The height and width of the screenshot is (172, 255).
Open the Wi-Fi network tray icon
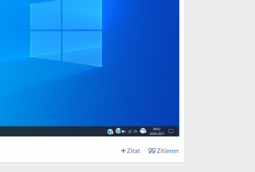point(130,132)
